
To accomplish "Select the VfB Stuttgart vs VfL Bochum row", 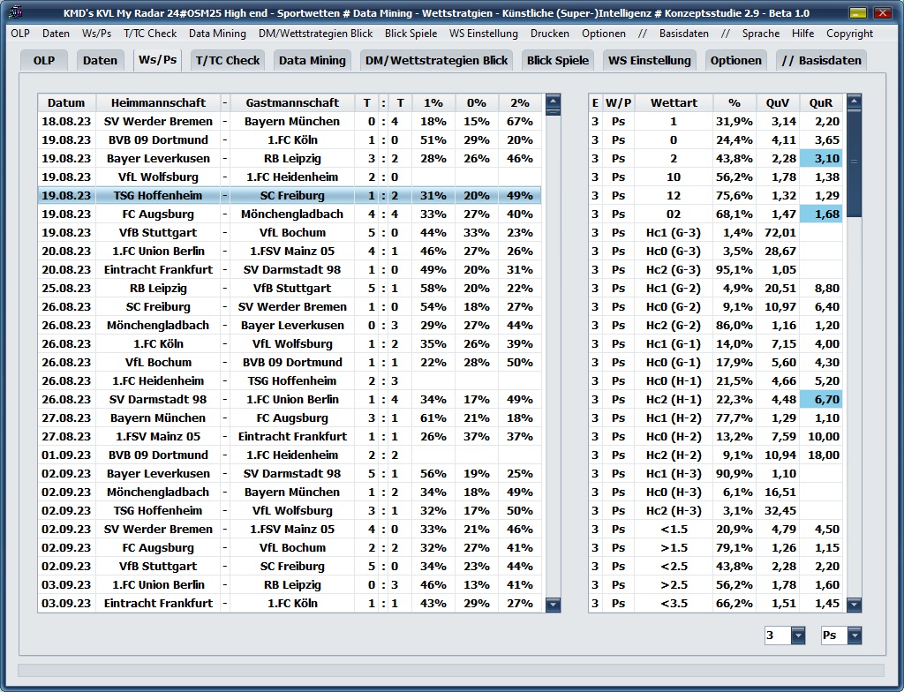I will [290, 232].
